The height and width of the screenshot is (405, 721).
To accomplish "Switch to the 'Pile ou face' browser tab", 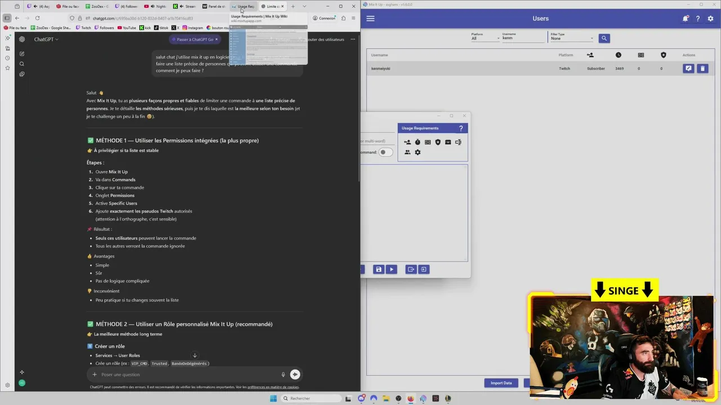I will pyautogui.click(x=68, y=6).
